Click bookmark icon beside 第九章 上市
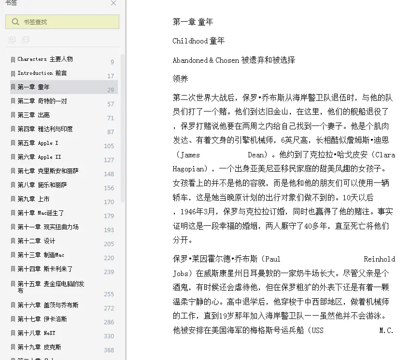Image resolution: width=411 pixels, height=360 pixels. (x=13, y=199)
